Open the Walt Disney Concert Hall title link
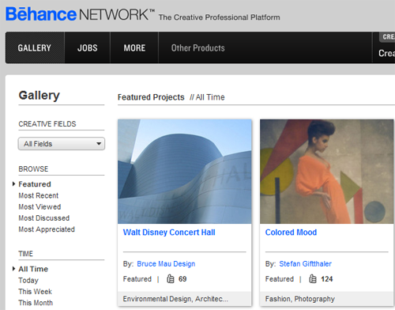The width and height of the screenshot is (395, 310). [x=169, y=232]
